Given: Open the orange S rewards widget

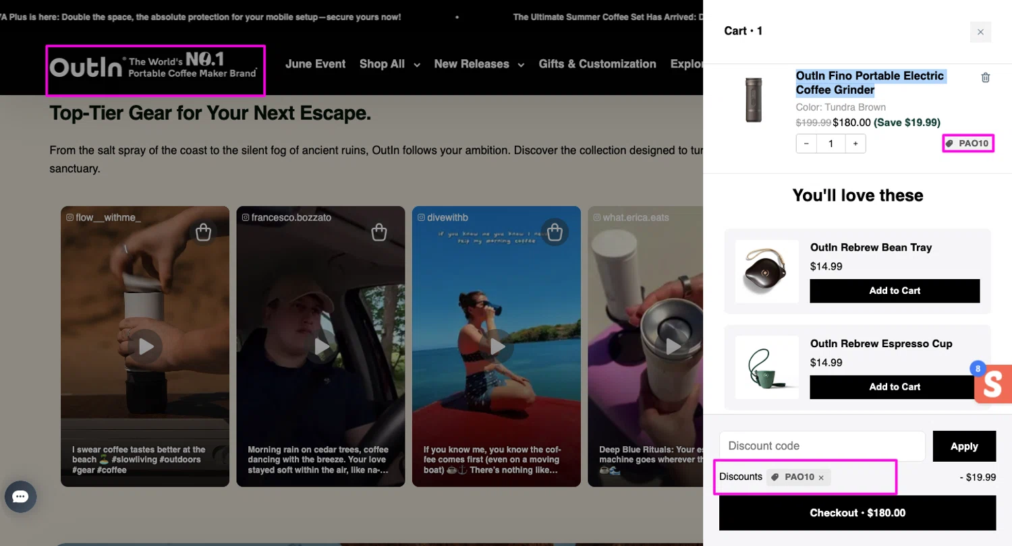Looking at the screenshot, I should (x=993, y=384).
